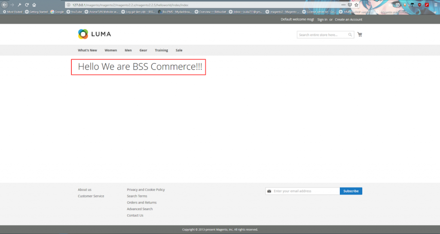Click the search magnifier icon
440x234 pixels.
point(350,35)
